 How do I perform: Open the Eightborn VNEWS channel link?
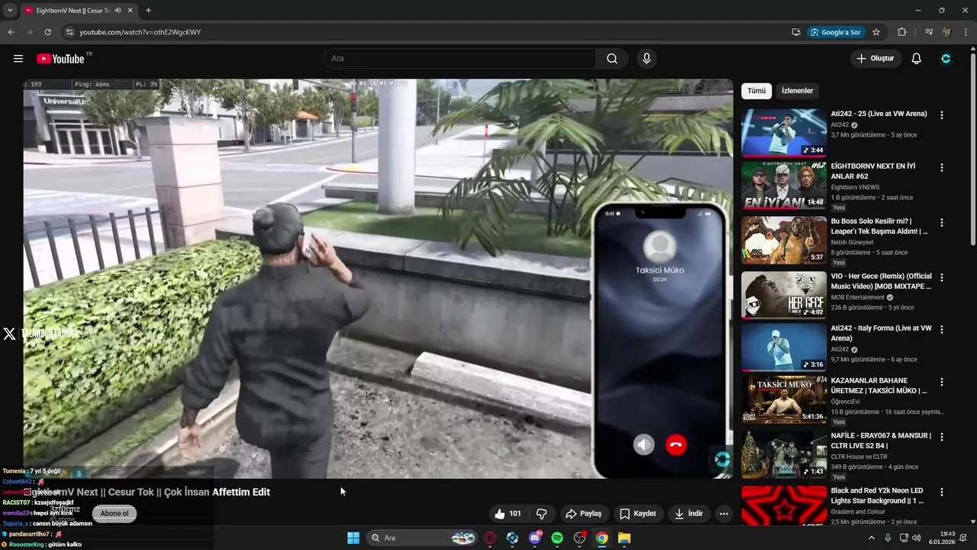pyautogui.click(x=855, y=187)
